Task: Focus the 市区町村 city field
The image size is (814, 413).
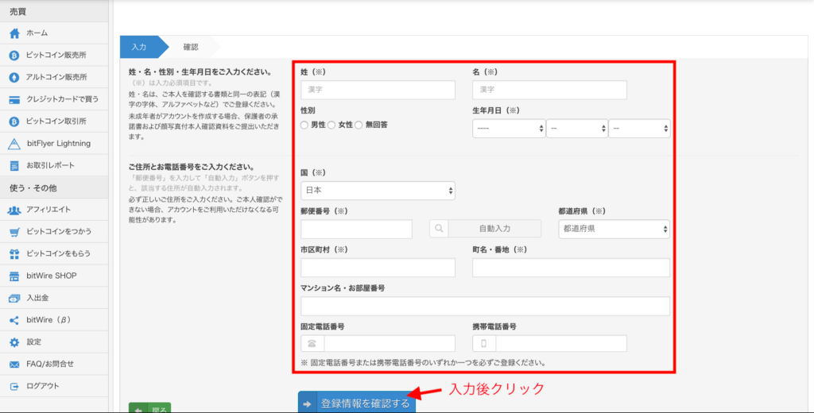Action: tap(378, 268)
